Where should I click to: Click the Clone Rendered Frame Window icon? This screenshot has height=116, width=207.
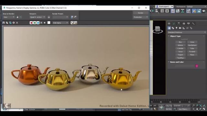coord(10,23)
